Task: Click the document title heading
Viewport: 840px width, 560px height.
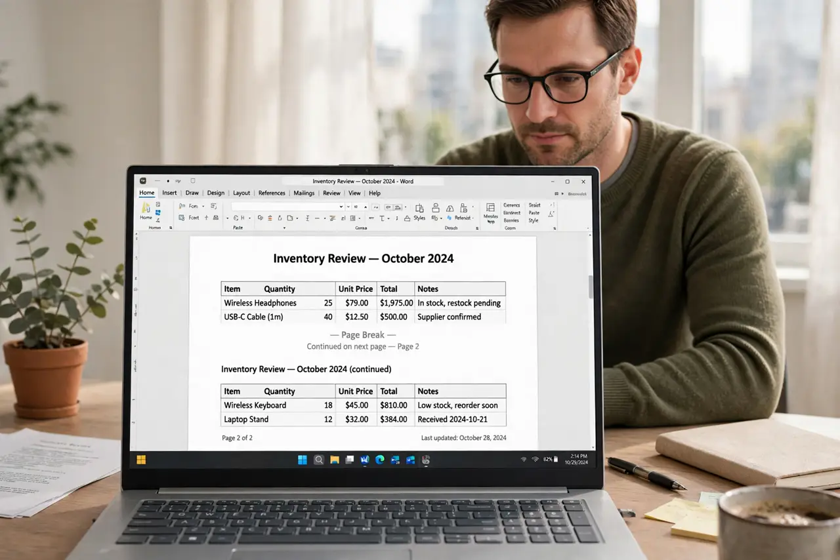Action: click(364, 258)
